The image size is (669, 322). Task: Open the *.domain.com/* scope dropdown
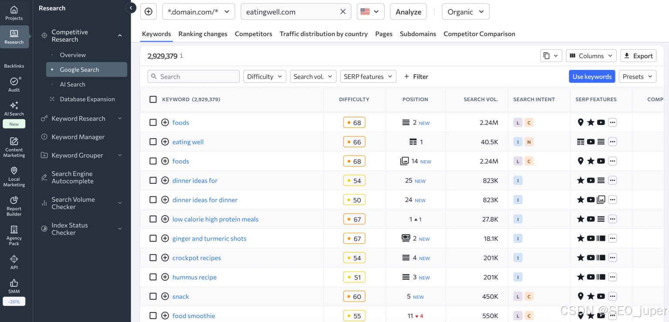pos(199,12)
